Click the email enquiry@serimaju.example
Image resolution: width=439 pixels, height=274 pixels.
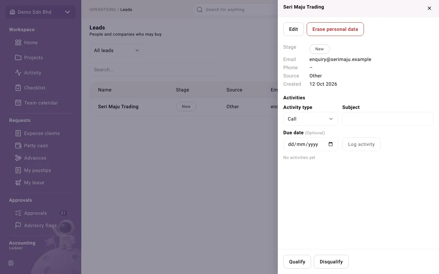pos(340,59)
